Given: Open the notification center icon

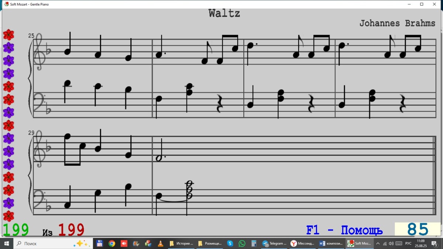Looking at the screenshot, I should (x=435, y=243).
